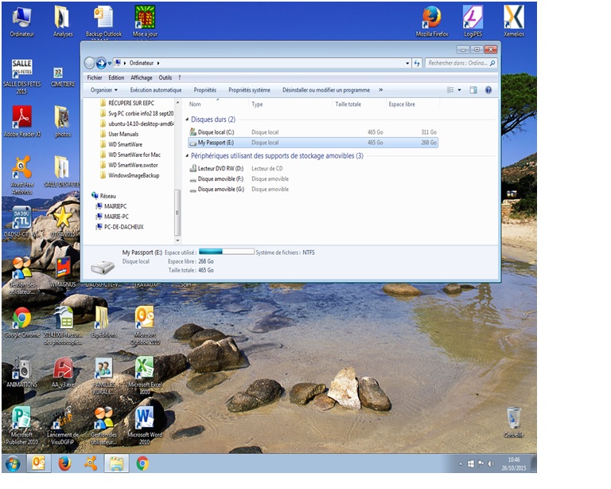This screenshot has width=611, height=489.
Task: Open the Corbeille recycle bin
Action: (x=514, y=423)
